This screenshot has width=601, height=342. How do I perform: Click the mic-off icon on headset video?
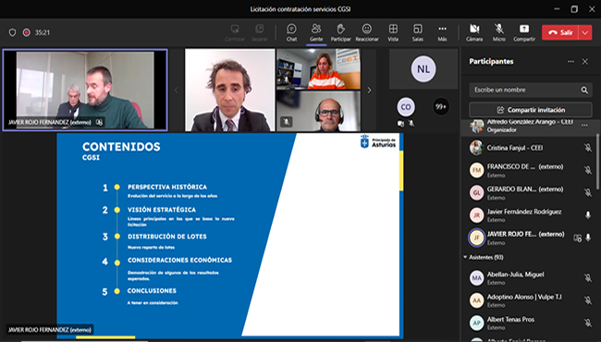(286, 122)
